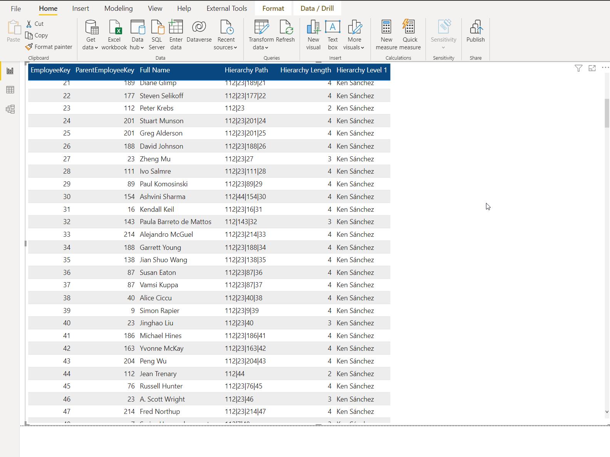The image size is (610, 457).
Task: Sort by the Hierarchy Length column header
Action: pyautogui.click(x=306, y=70)
